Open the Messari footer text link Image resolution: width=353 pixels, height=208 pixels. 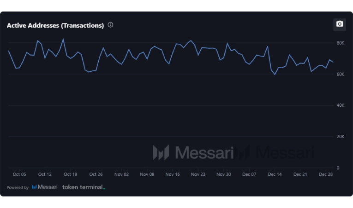coord(48,187)
